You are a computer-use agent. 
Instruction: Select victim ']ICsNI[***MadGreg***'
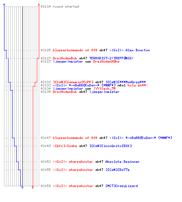[126, 82]
